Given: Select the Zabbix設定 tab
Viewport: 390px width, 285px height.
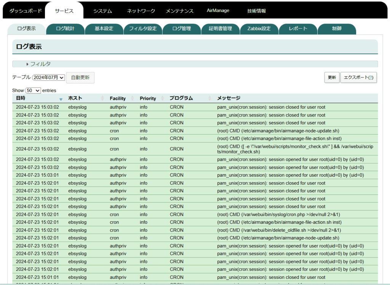Looking at the screenshot, I should click(259, 29).
